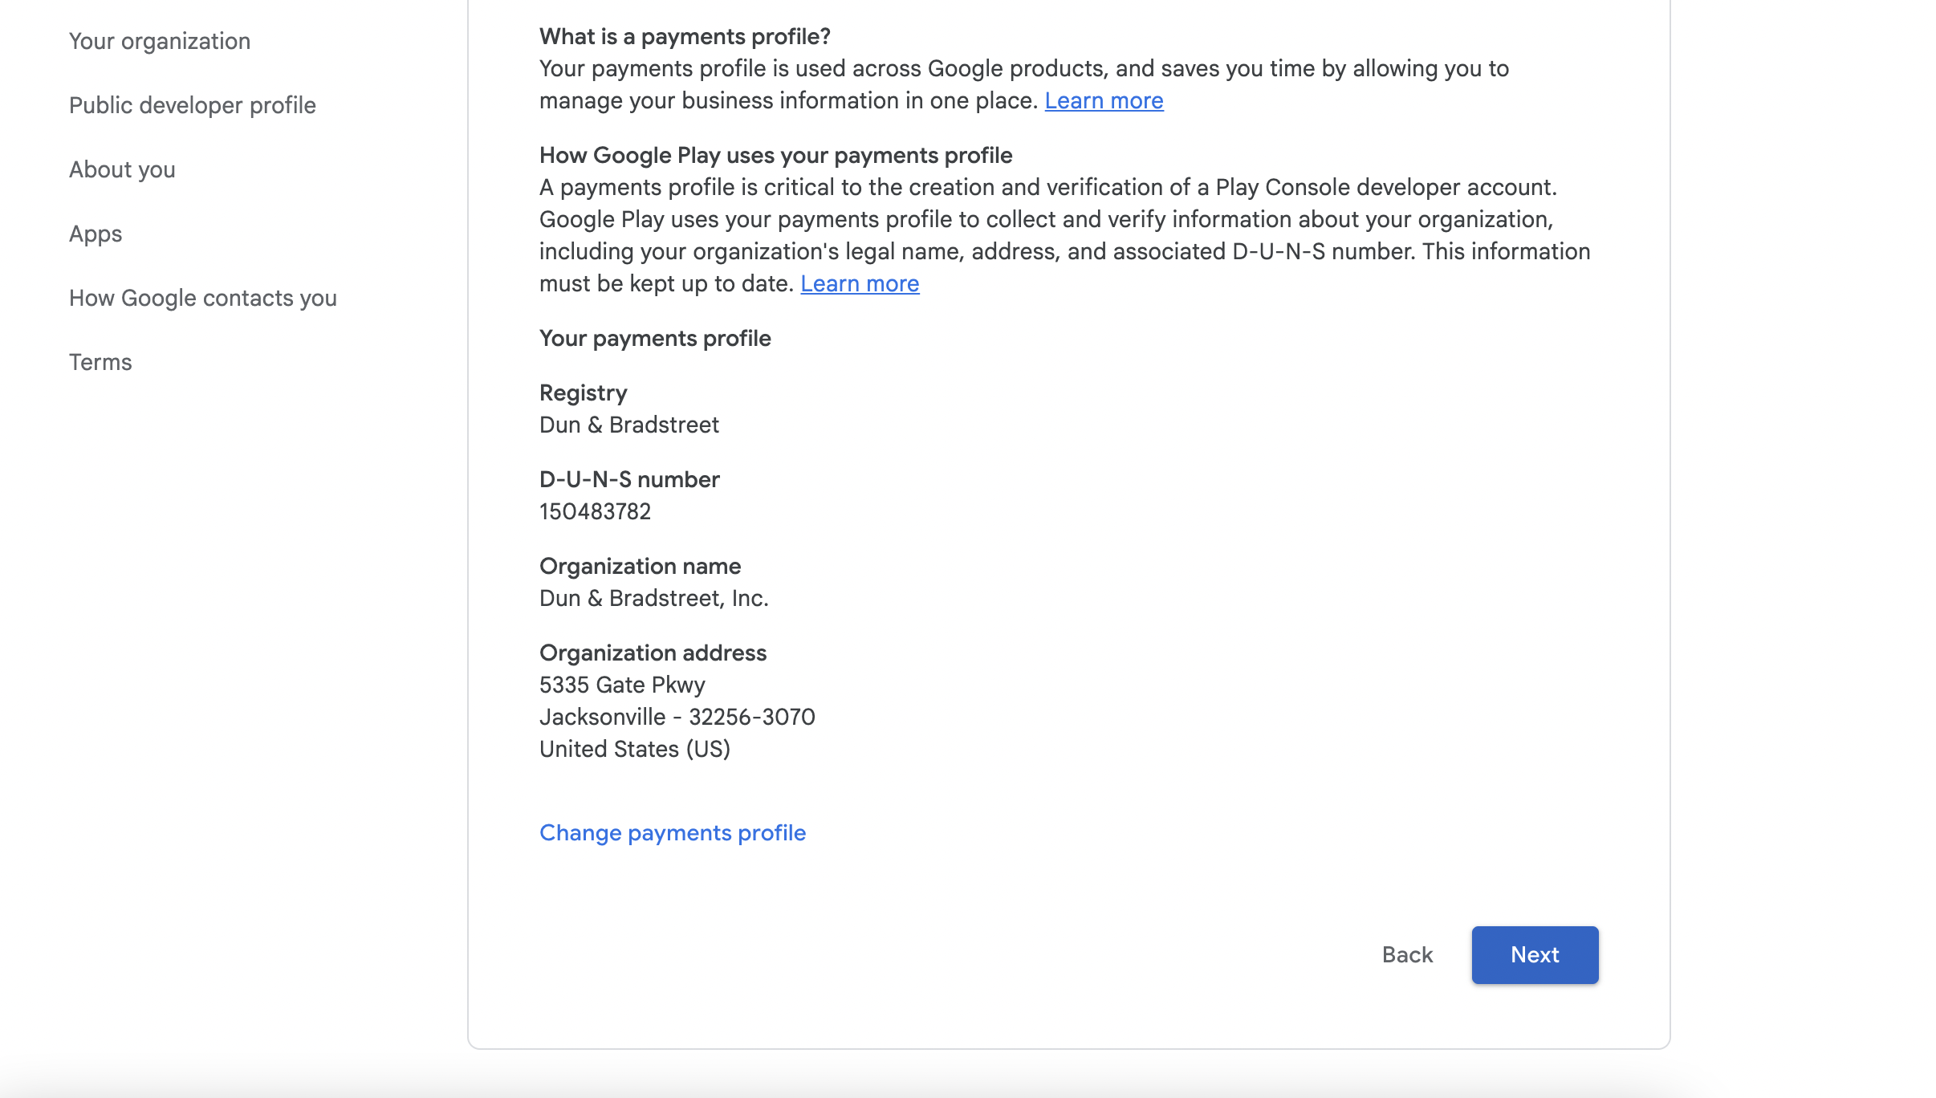Click the Registry value Dun & Bradstreet
The height and width of the screenshot is (1098, 1936).
tap(628, 425)
